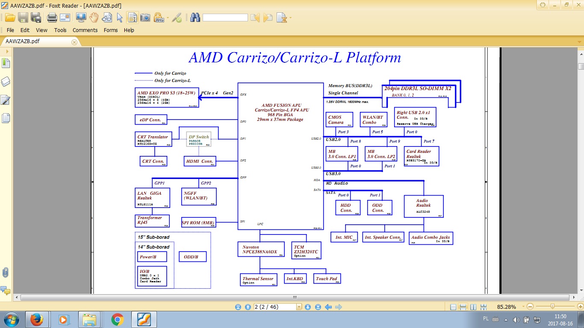
Task: Select the Hand tool
Action: pyautogui.click(x=94, y=18)
